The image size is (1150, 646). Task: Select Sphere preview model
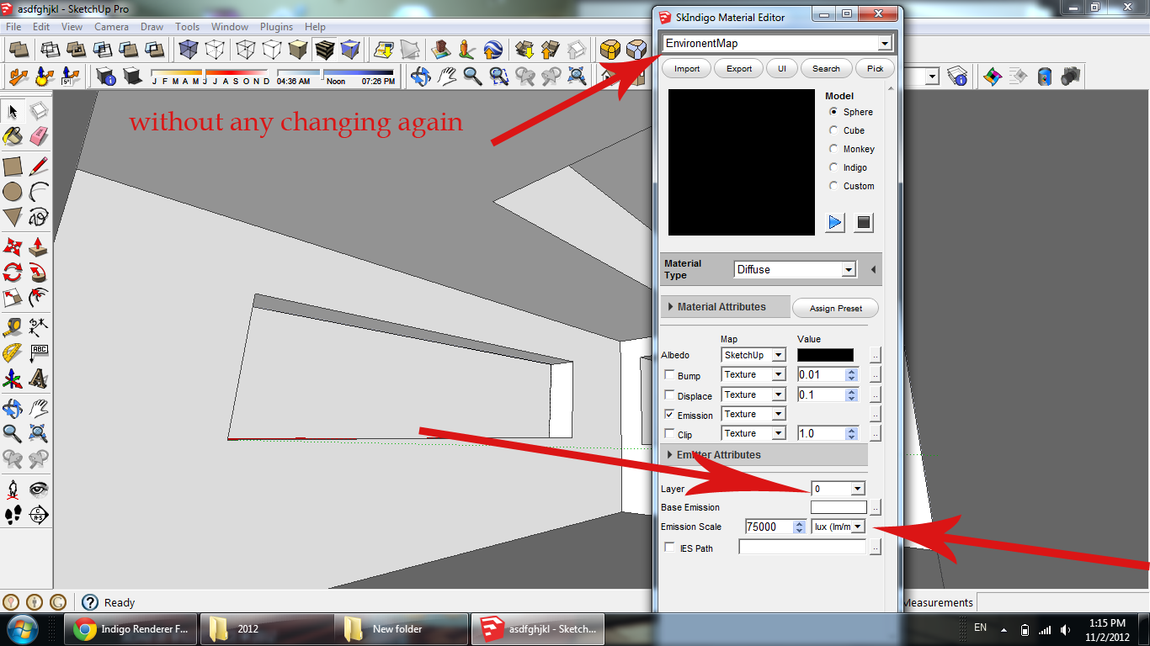coord(833,112)
